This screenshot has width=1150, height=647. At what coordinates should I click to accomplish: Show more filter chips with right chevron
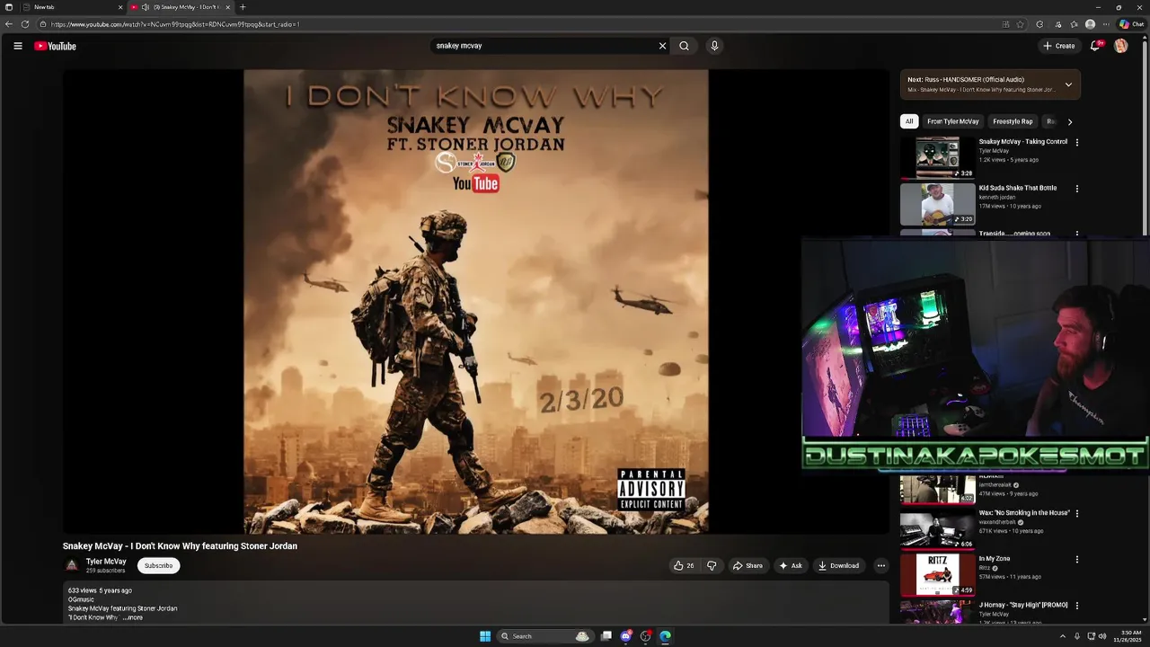[x=1069, y=121]
